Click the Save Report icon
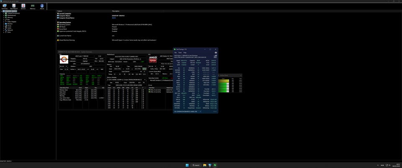Image resolution: width=402 pixels, height=168 pixels. pos(13,6)
